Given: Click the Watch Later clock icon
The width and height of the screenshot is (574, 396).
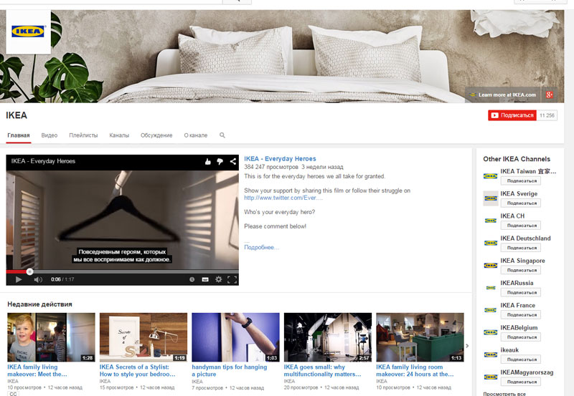Looking at the screenshot, I should point(192,279).
